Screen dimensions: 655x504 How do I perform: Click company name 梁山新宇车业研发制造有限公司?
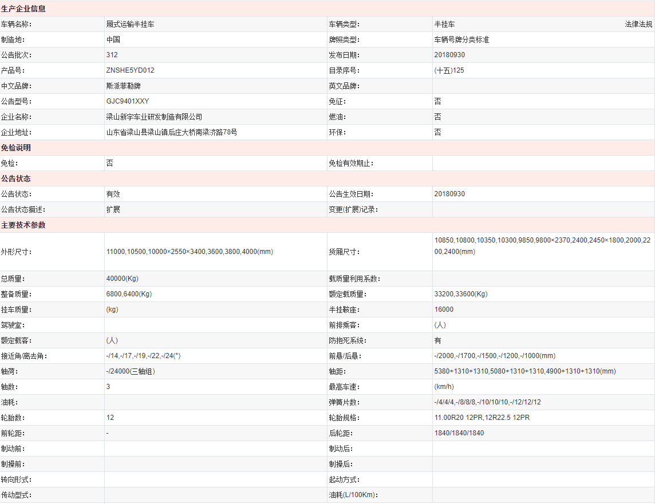pyautogui.click(x=154, y=117)
